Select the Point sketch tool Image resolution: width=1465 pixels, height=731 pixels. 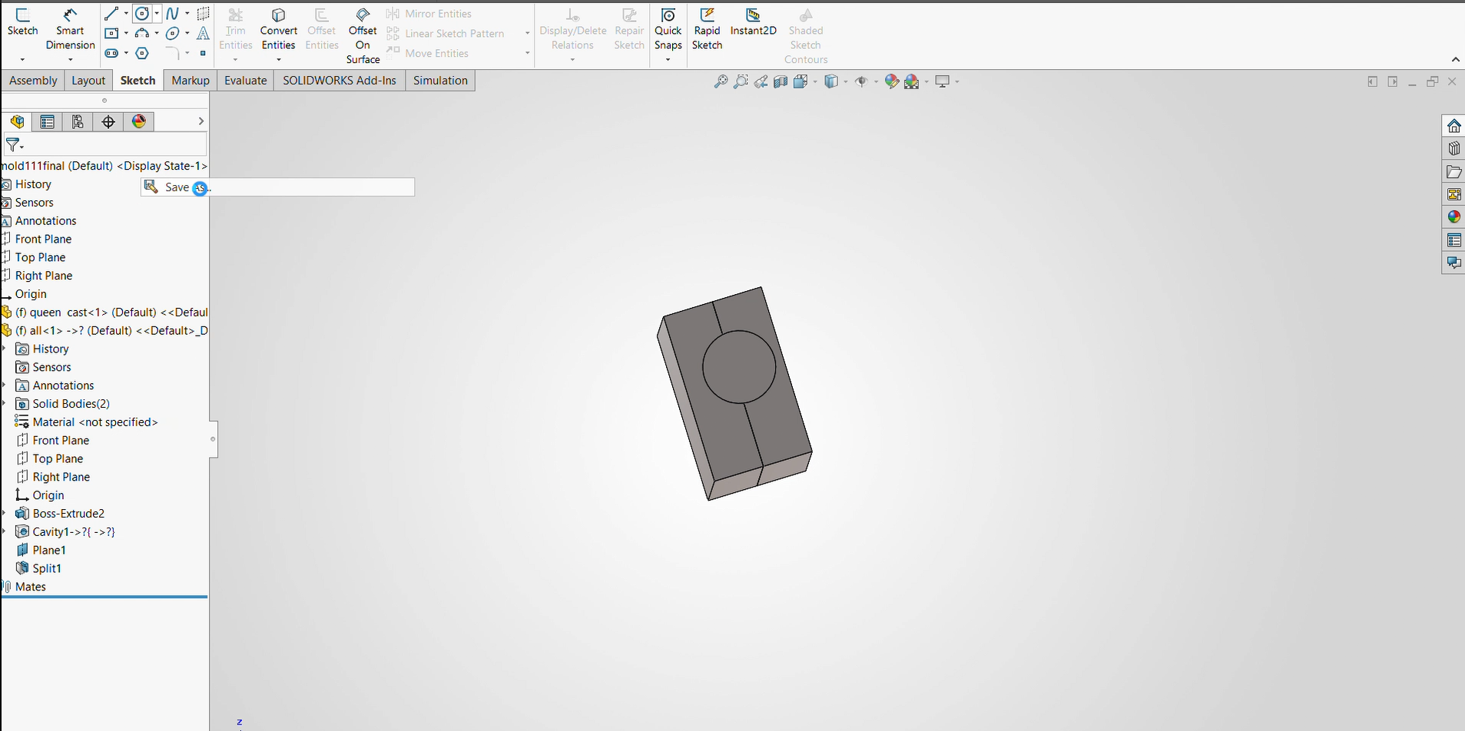click(203, 53)
